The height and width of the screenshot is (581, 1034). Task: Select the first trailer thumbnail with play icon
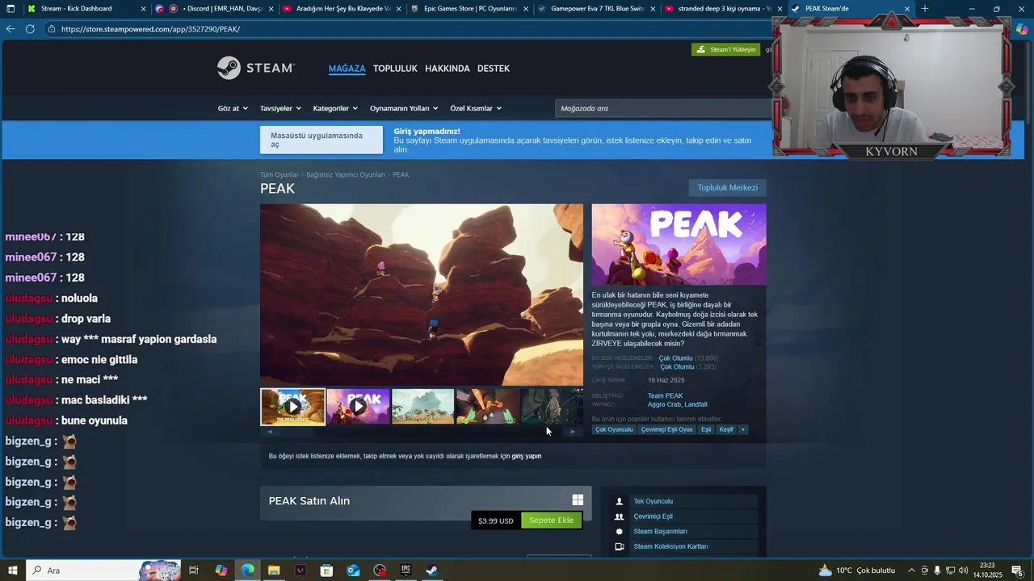tap(293, 407)
